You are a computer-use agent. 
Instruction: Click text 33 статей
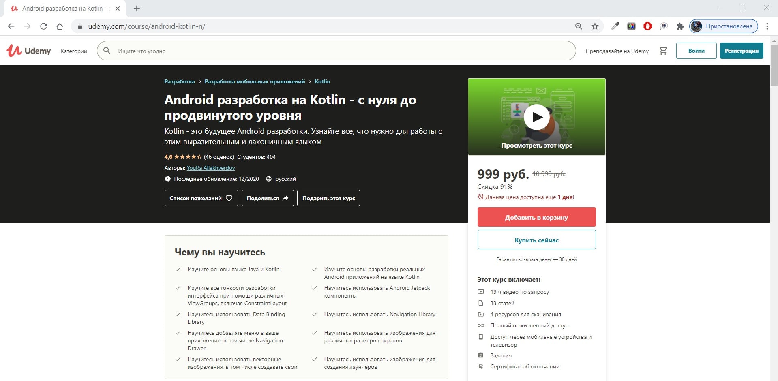point(502,303)
